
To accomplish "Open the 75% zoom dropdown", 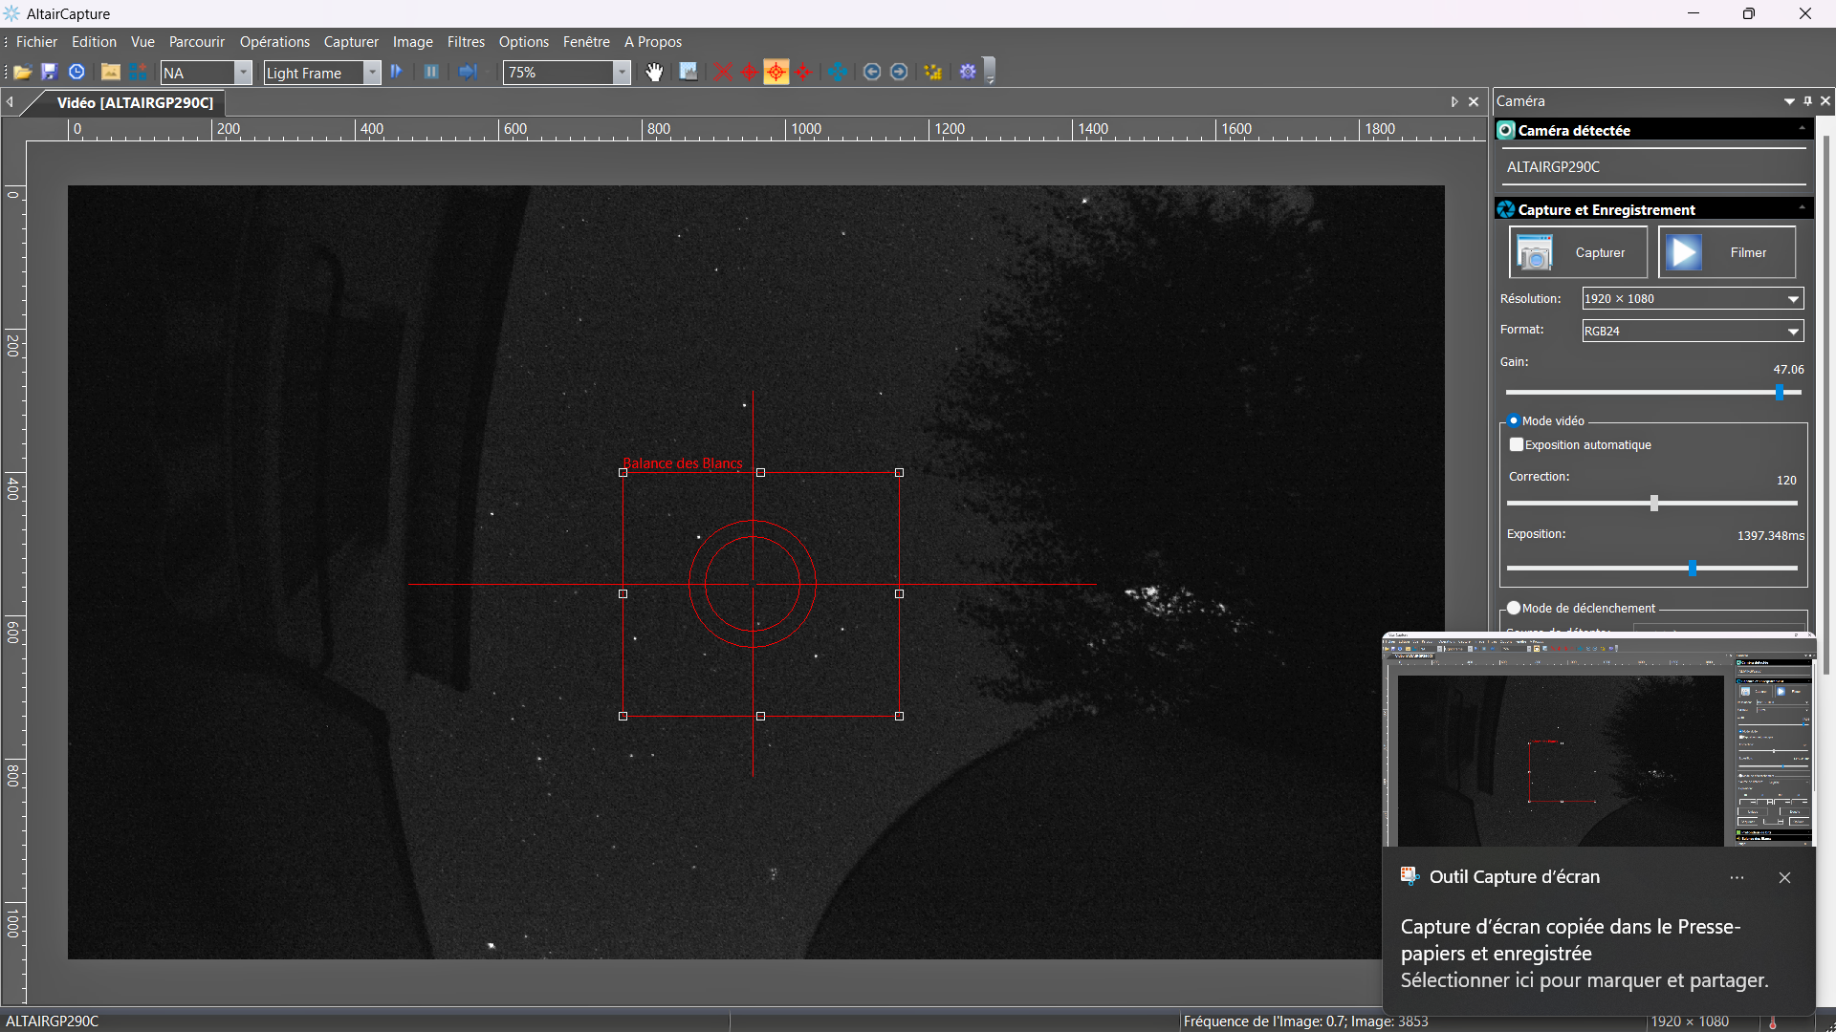I will pyautogui.click(x=622, y=72).
